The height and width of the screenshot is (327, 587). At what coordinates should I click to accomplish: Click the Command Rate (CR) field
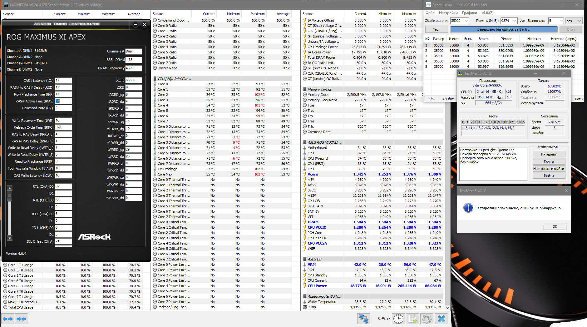pyautogui.click(x=63, y=108)
